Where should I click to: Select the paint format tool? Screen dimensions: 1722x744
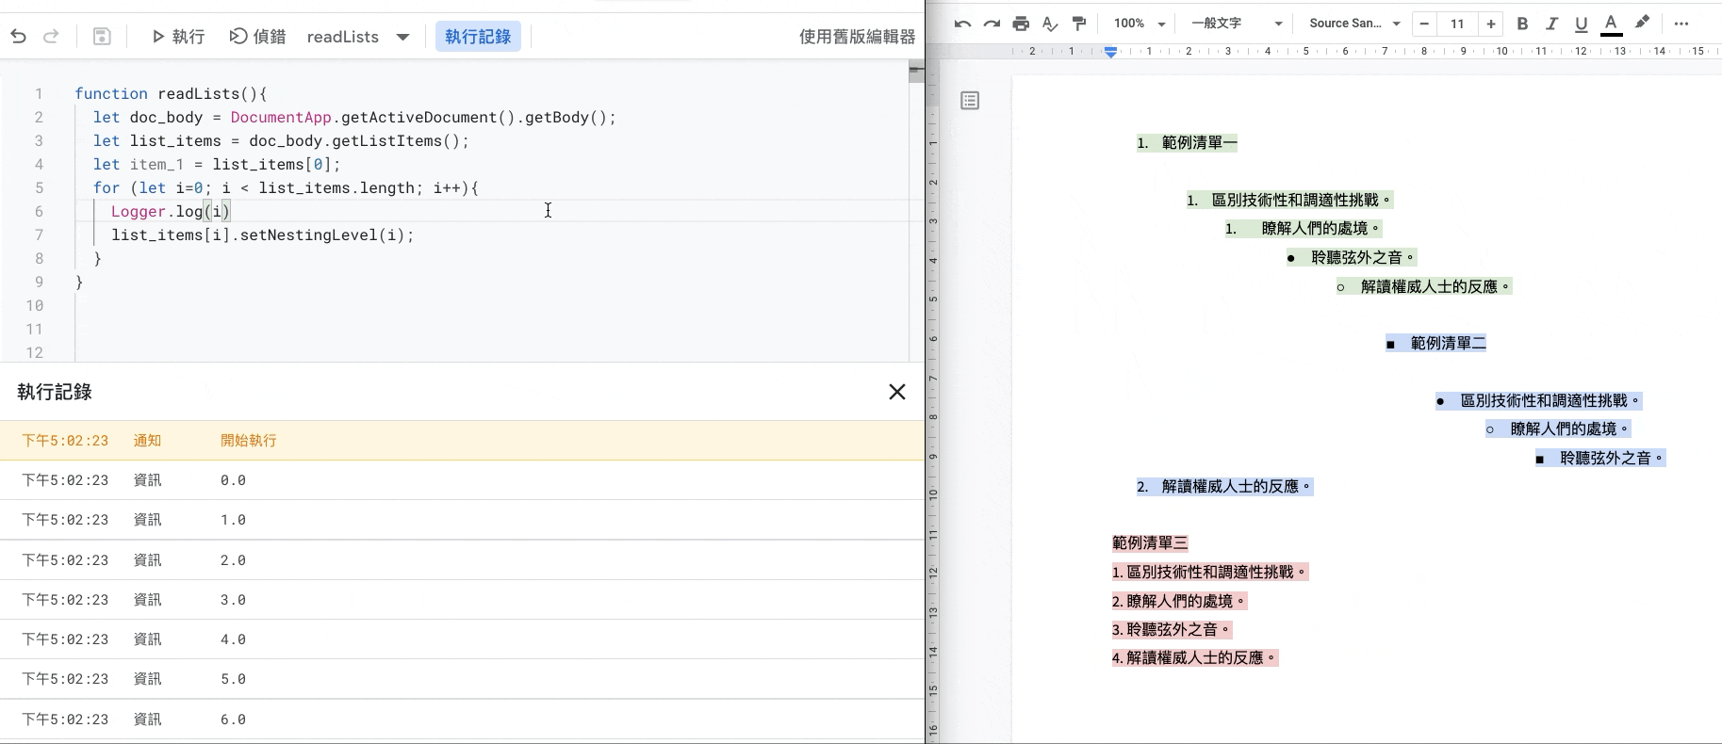pos(1079,24)
